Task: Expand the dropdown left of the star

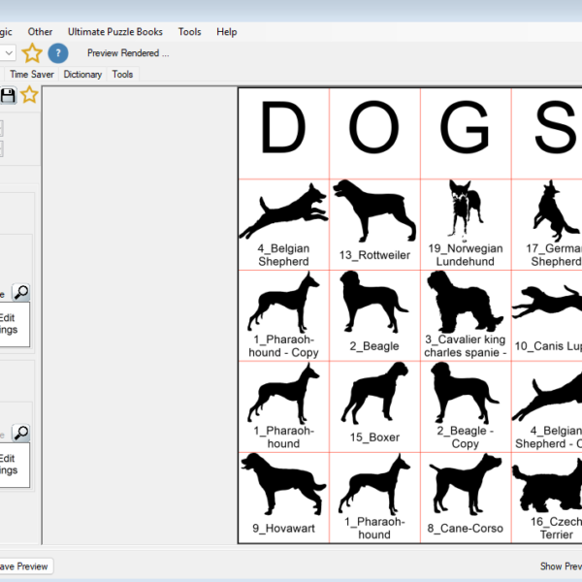Action: click(x=8, y=53)
